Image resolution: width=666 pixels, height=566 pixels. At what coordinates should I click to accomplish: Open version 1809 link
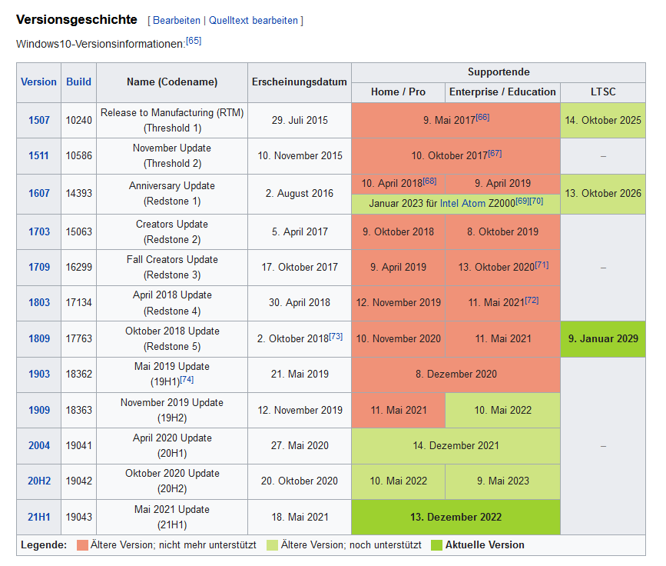click(38, 338)
